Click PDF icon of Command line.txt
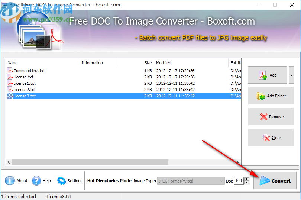This screenshot has width=301, height=200. click(x=10, y=70)
